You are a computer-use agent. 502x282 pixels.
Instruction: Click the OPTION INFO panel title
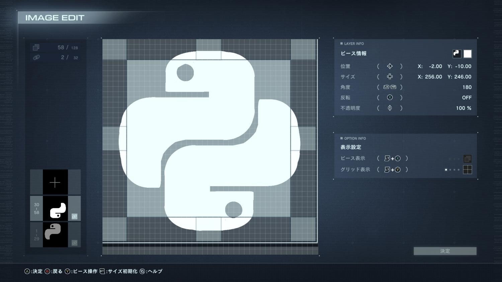point(355,138)
